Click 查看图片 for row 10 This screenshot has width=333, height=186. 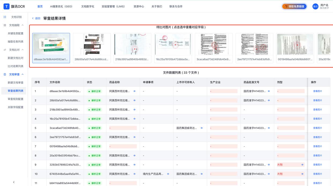click(x=318, y=174)
